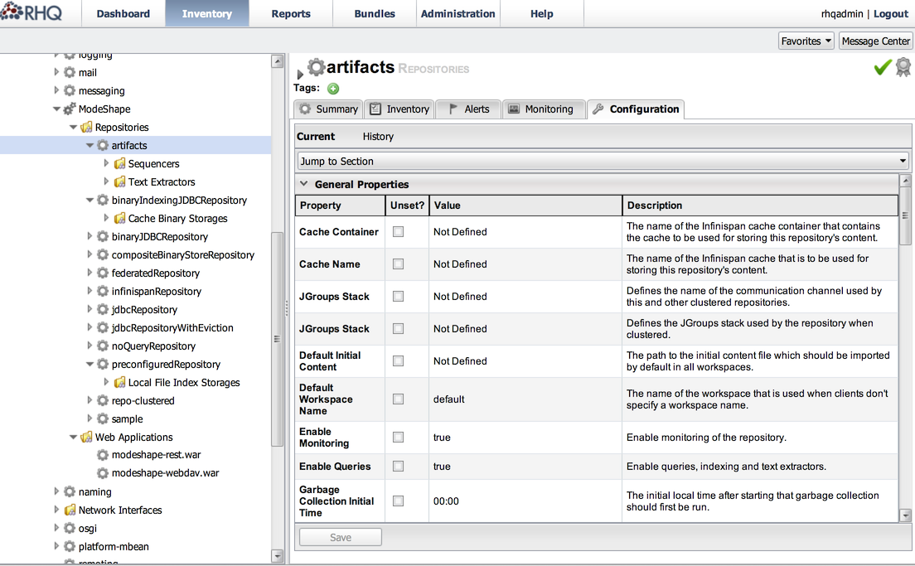Expand the naming tree node
The height and width of the screenshot is (566, 915).
56,491
